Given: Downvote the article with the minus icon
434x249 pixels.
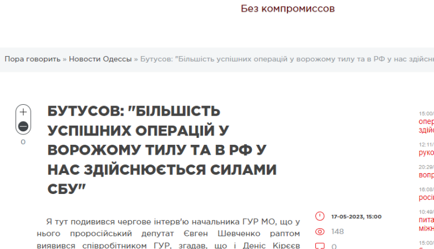Looking at the screenshot, I should (23, 126).
